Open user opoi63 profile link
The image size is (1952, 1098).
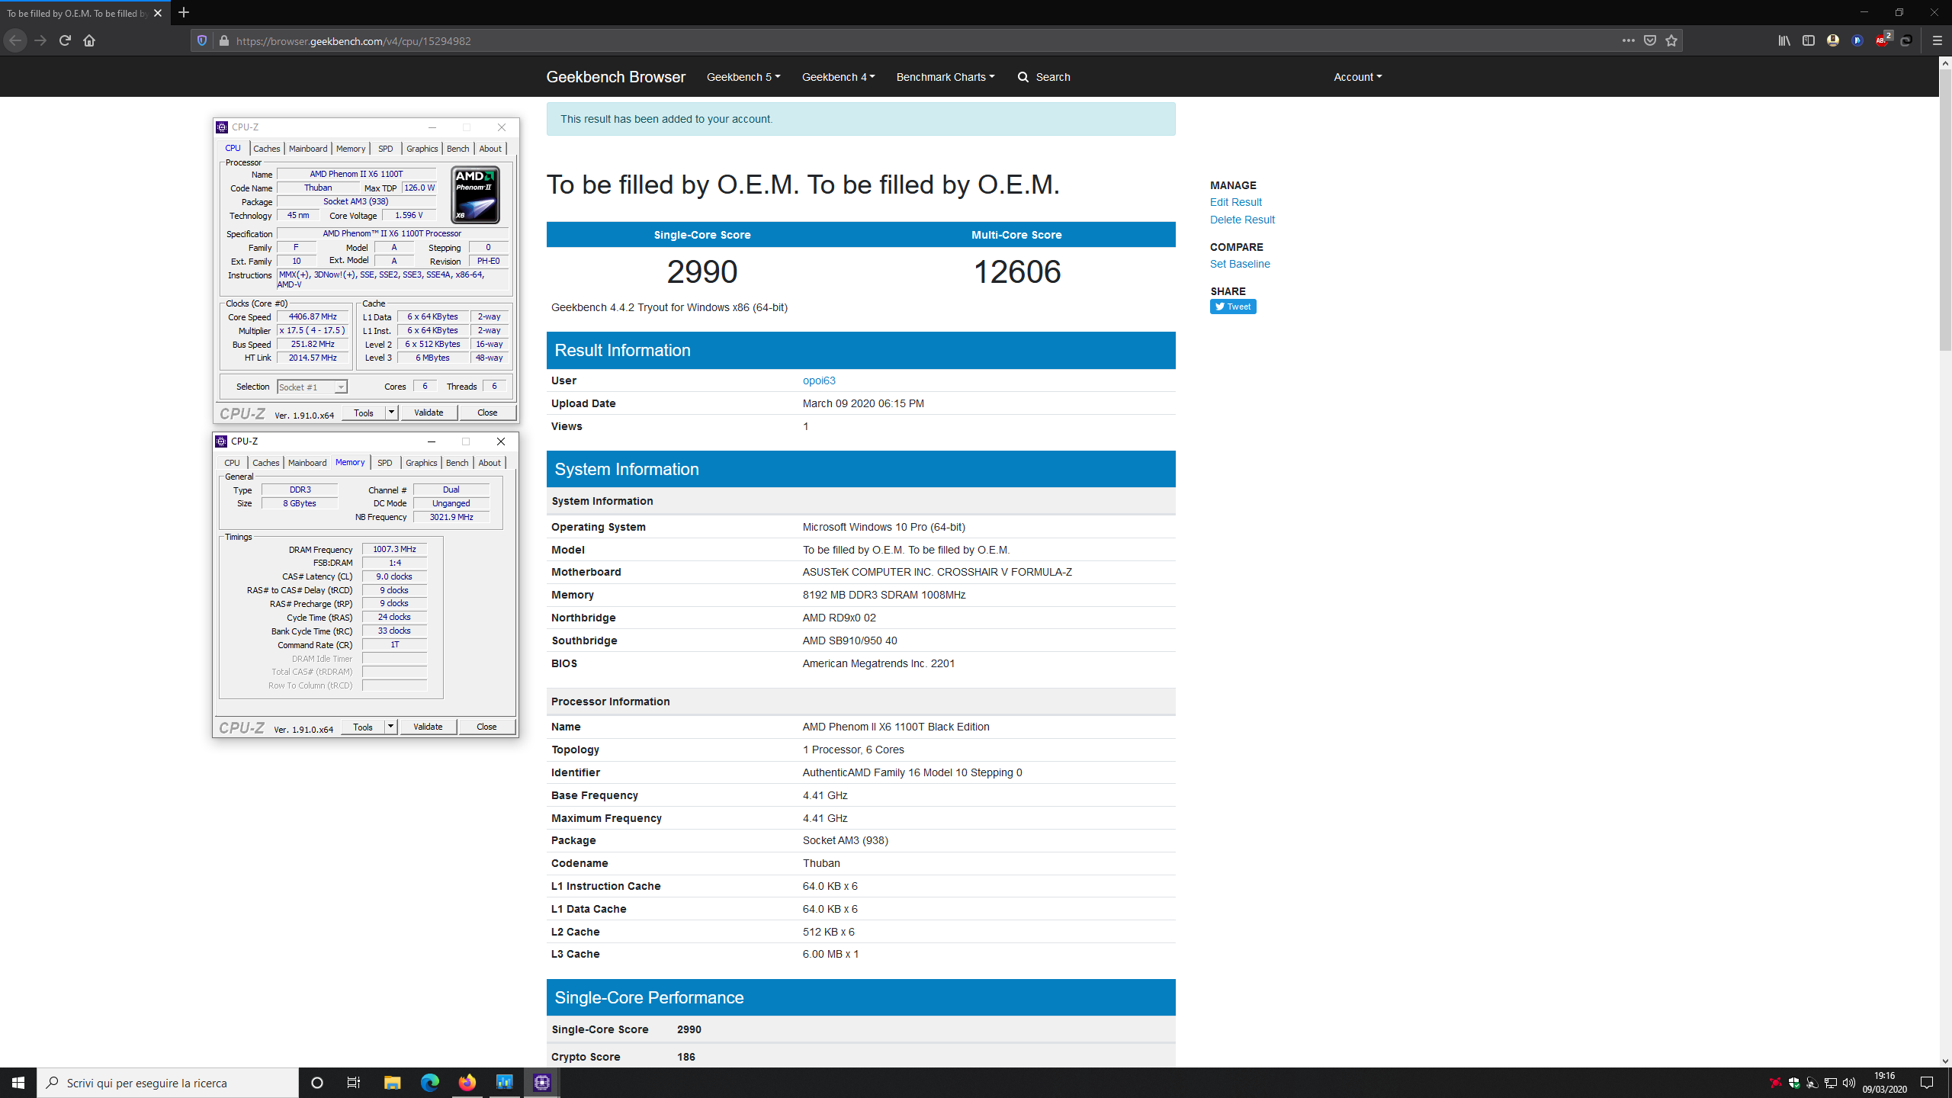[x=819, y=380]
